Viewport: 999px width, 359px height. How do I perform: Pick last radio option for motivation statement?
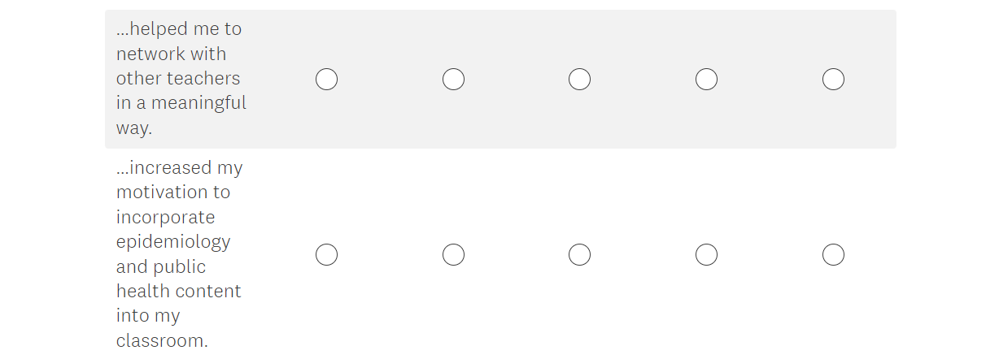click(833, 255)
